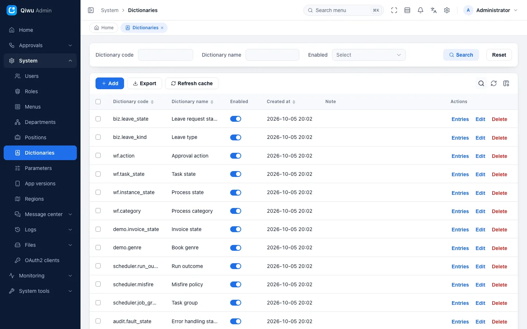Go to the Home tab
Viewport: 527px width, 329px height.
104,28
